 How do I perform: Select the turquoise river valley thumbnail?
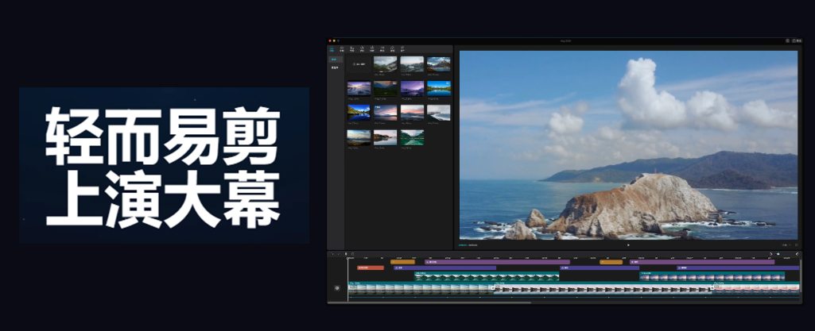tap(412, 137)
